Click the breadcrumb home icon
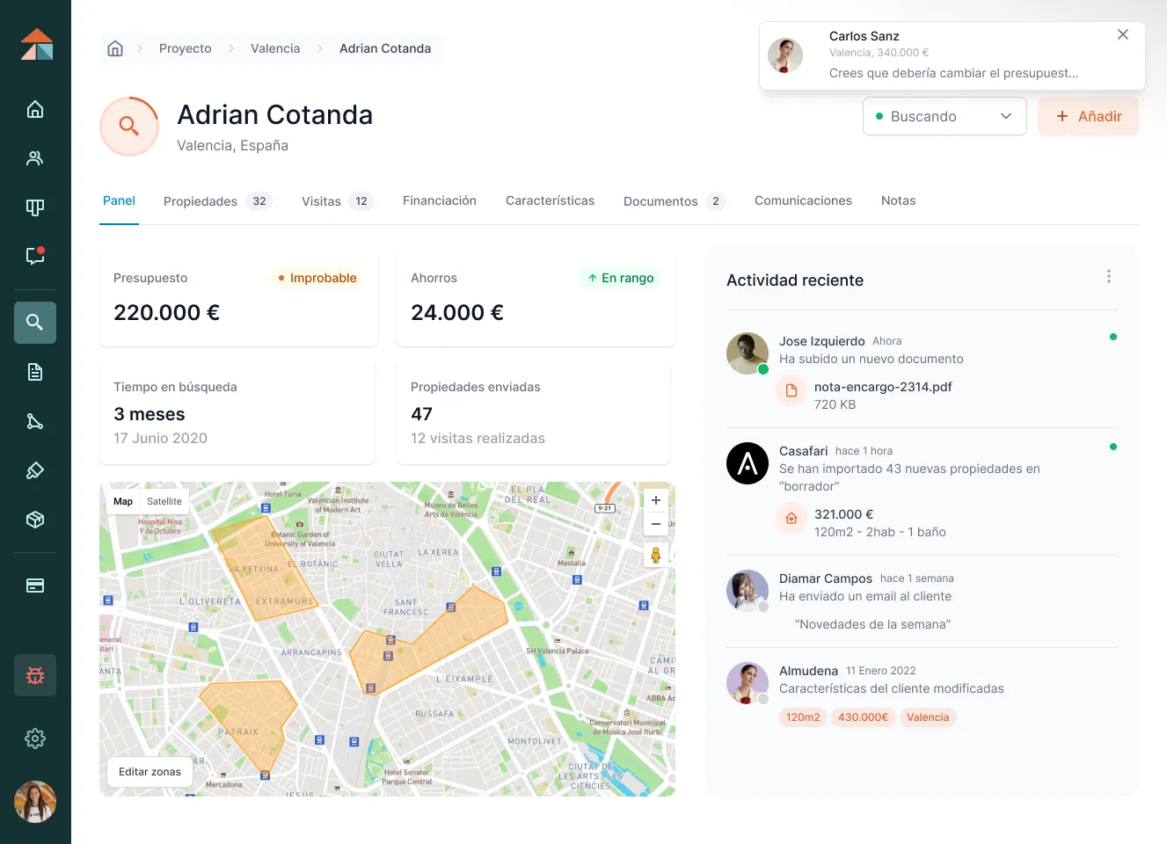The height and width of the screenshot is (844, 1167). 115,48
